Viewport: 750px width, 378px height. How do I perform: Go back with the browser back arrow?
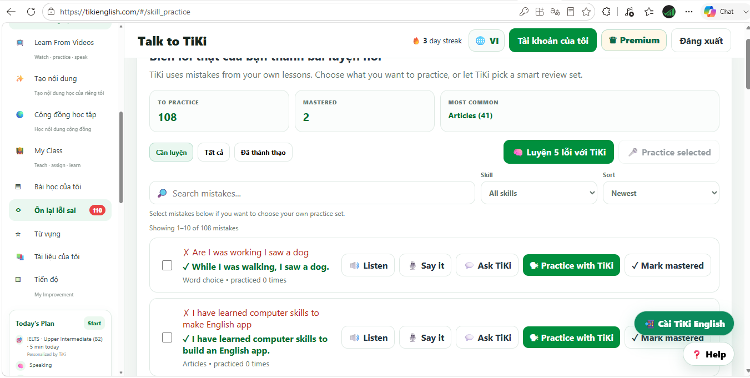coord(11,11)
